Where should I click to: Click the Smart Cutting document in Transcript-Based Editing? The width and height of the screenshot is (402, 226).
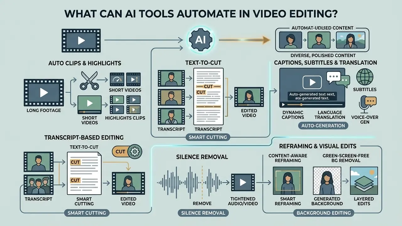(84, 173)
